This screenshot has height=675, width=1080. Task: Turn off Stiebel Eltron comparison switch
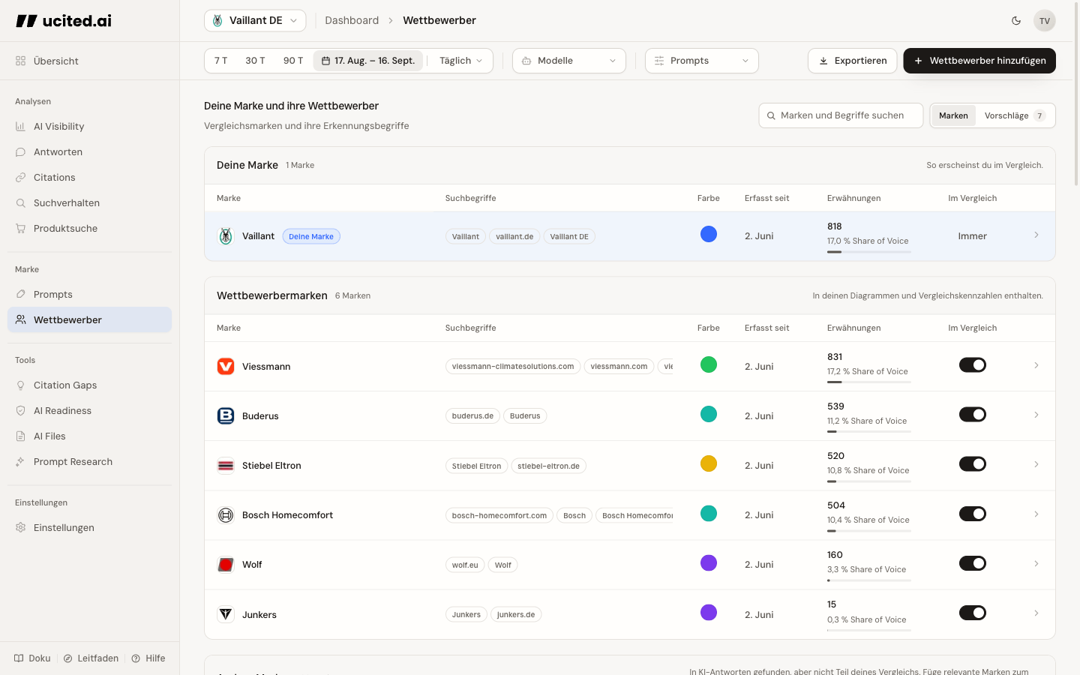pos(973,464)
